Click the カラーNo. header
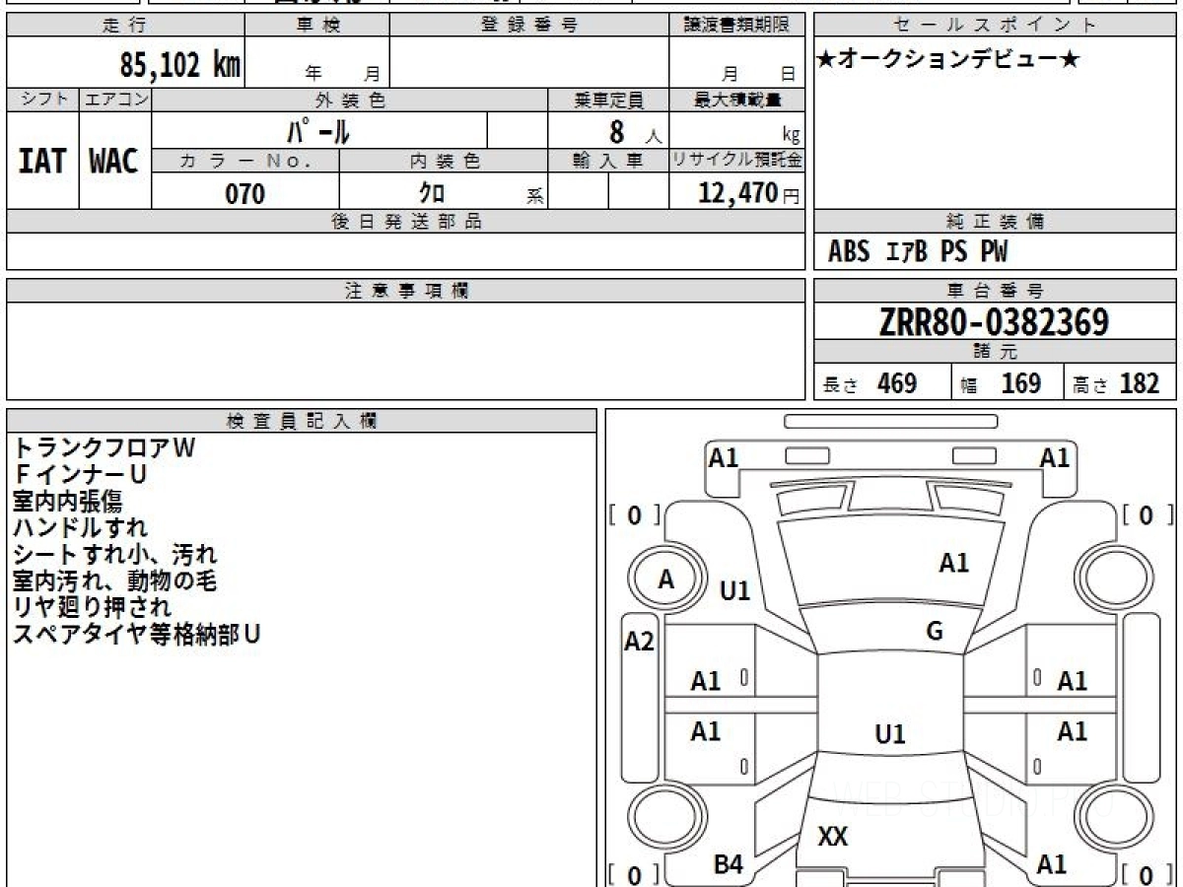This screenshot has height=887, width=1183. click(245, 162)
